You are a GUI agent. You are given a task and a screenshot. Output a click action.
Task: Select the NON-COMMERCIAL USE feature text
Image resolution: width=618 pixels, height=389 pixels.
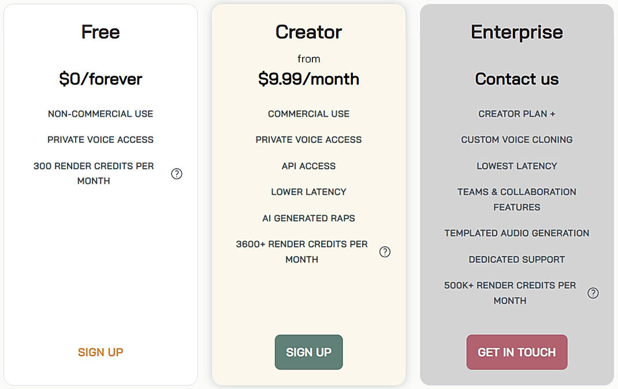(x=100, y=113)
